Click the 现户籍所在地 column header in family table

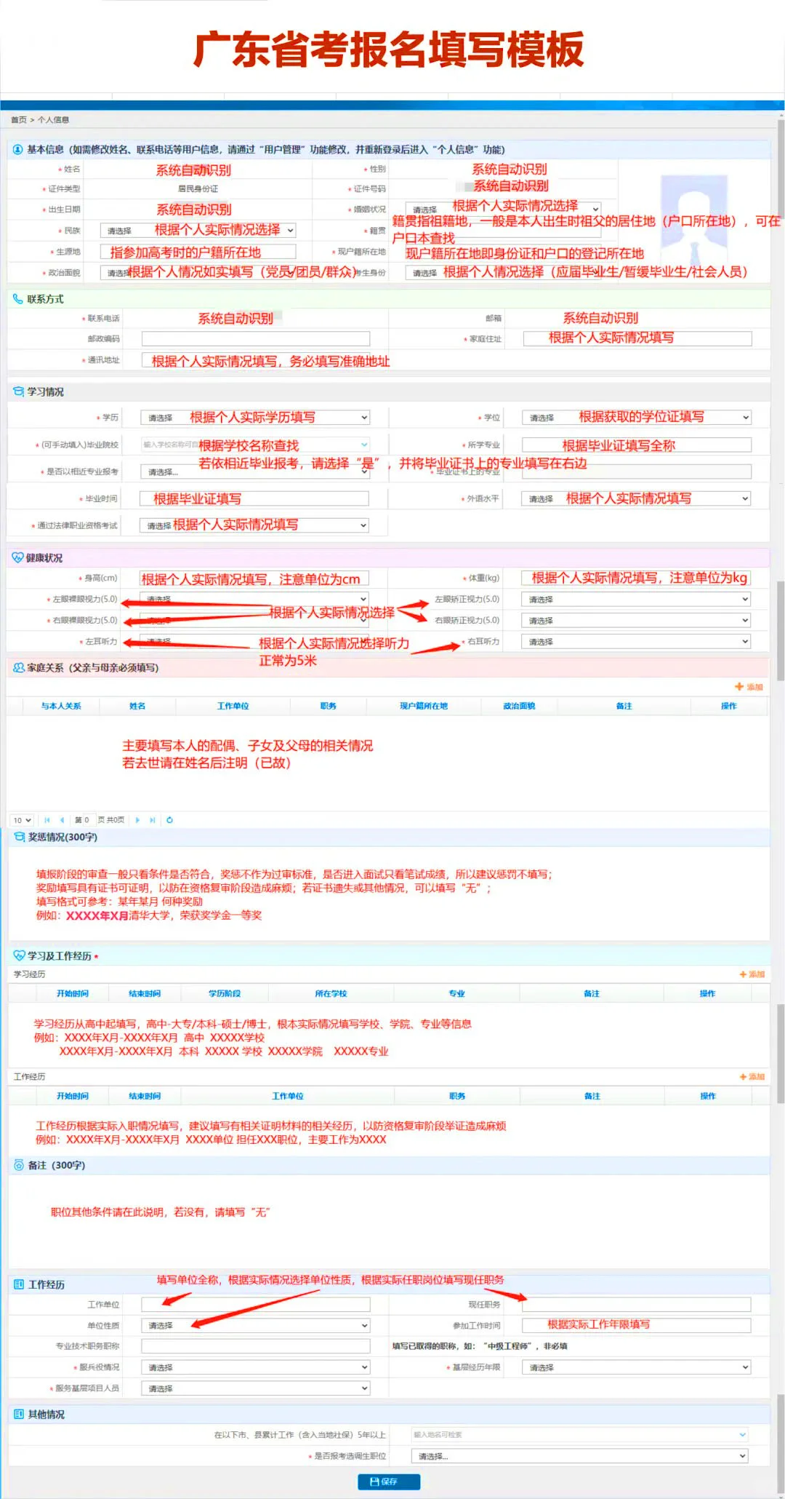pyautogui.click(x=424, y=707)
